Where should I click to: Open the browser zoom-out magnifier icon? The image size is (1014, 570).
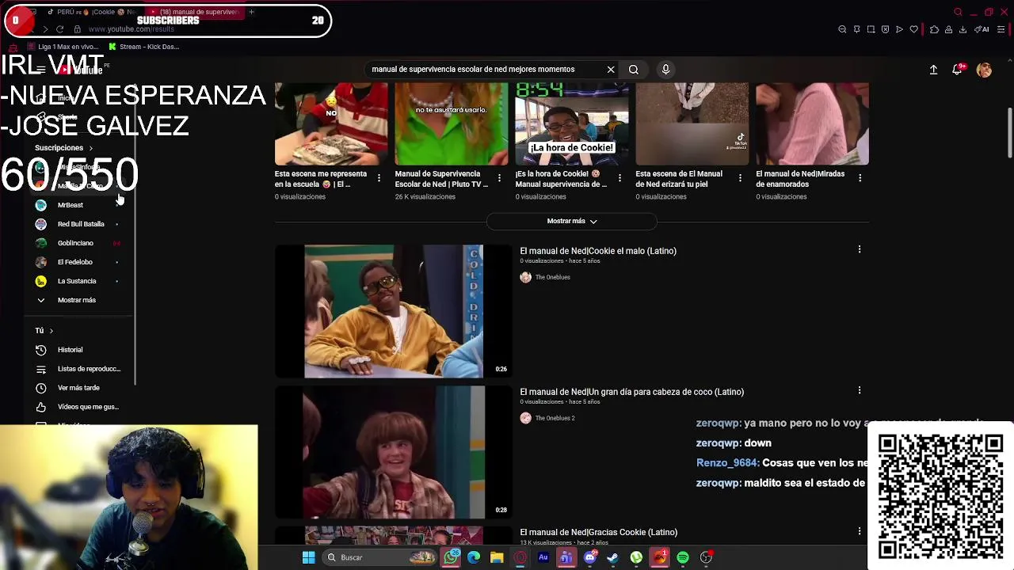(842, 29)
